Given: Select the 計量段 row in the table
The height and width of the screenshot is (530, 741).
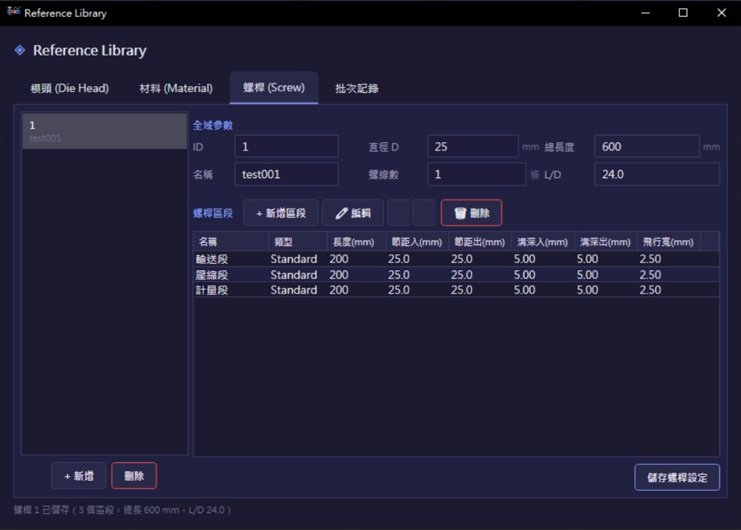Looking at the screenshot, I should (456, 290).
